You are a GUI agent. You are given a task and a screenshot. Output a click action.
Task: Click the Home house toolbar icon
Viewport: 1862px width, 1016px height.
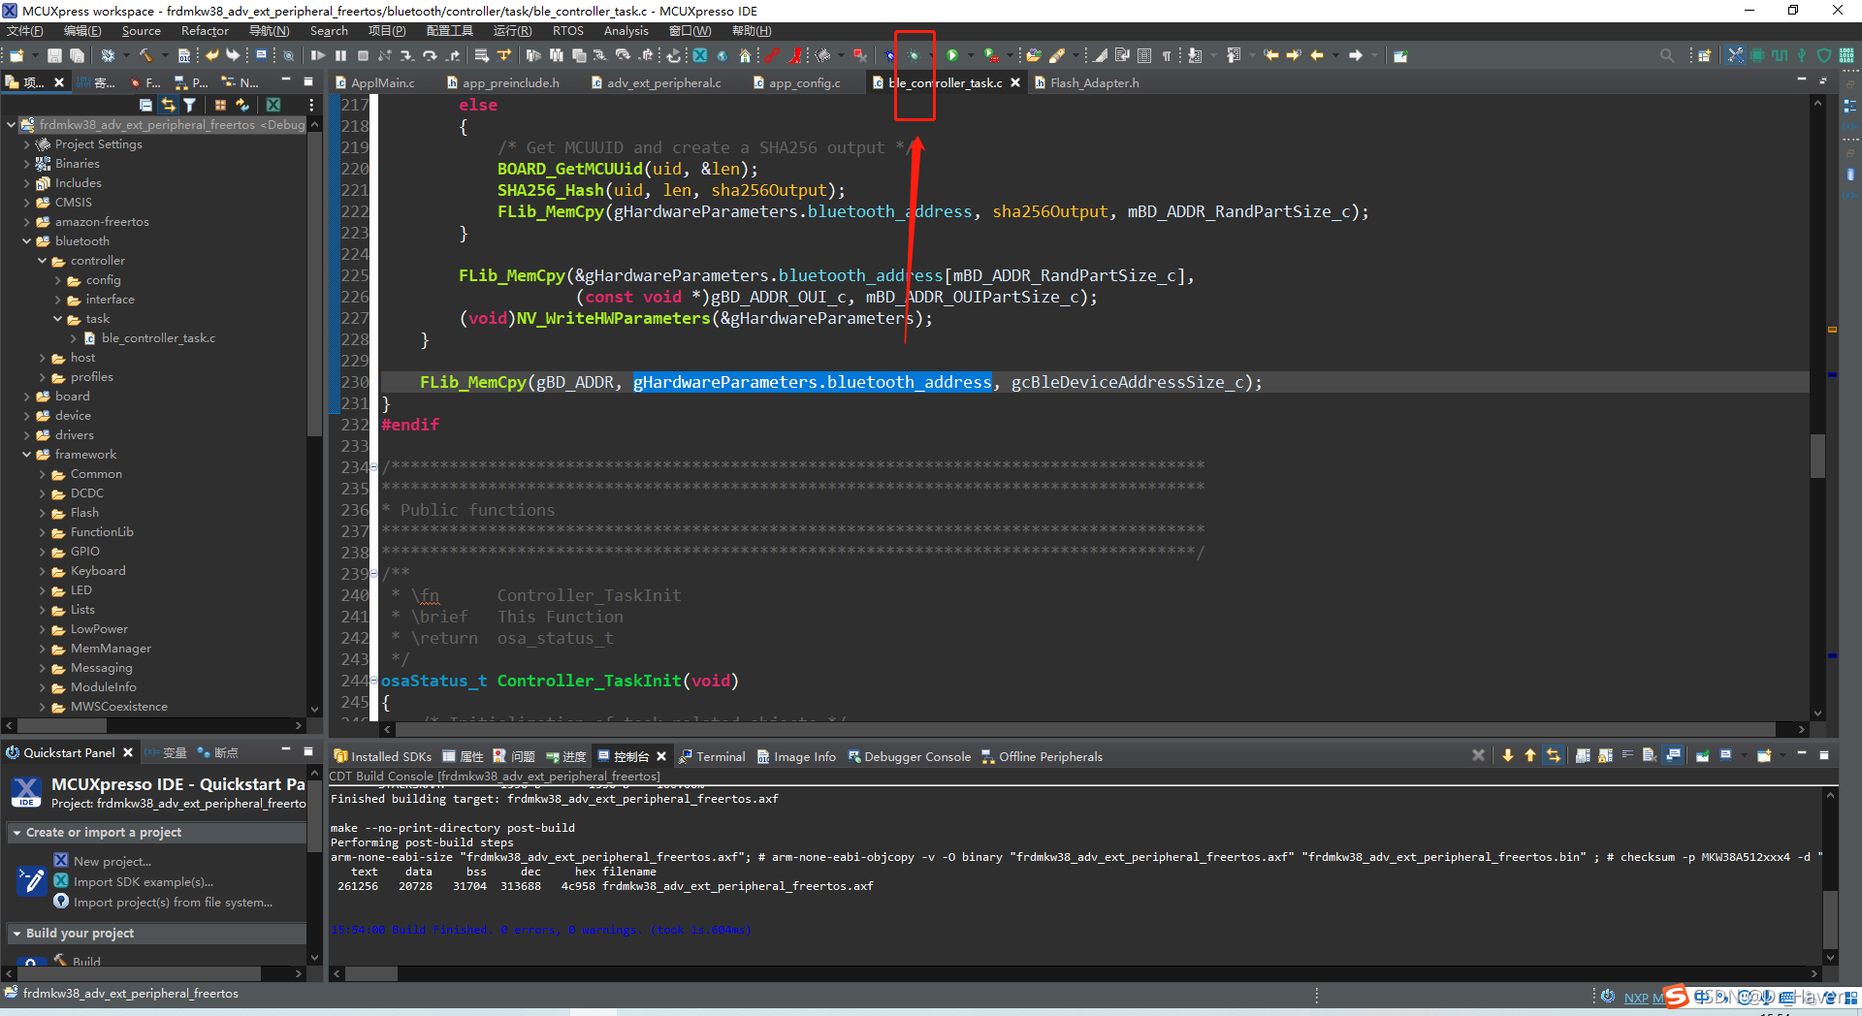click(x=745, y=55)
